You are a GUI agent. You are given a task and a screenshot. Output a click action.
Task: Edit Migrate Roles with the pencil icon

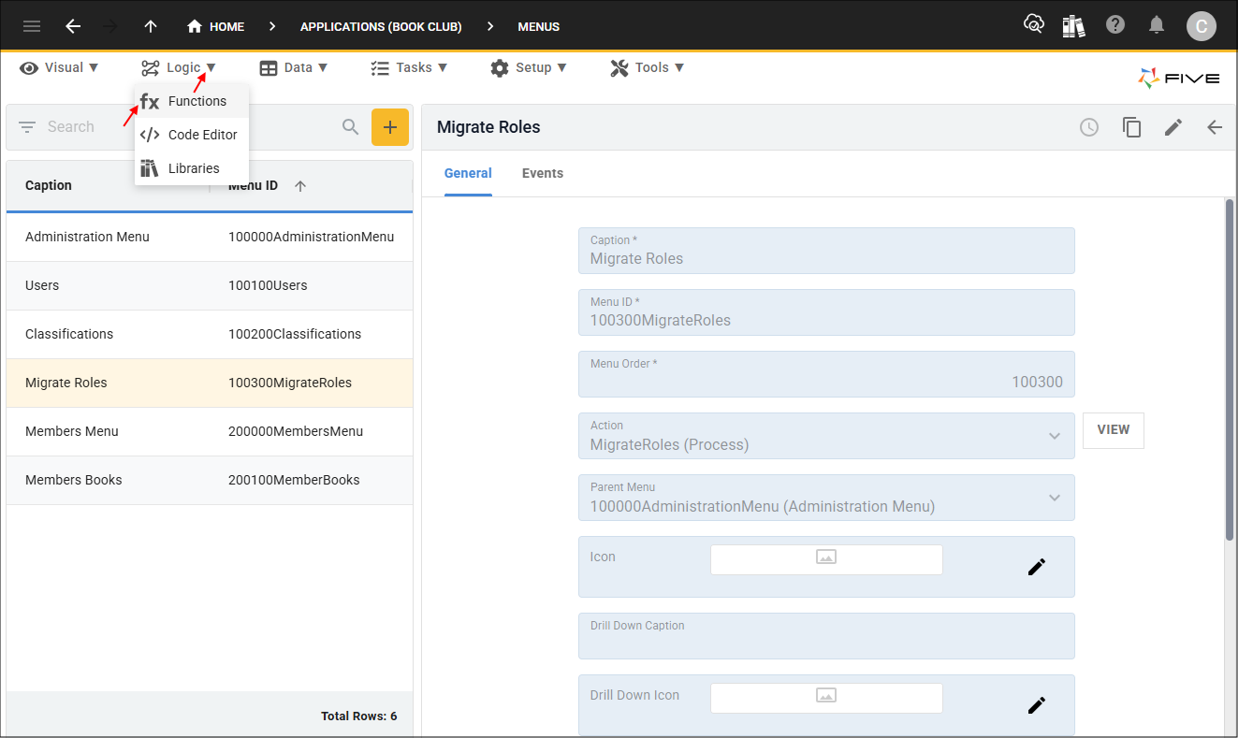(1173, 127)
